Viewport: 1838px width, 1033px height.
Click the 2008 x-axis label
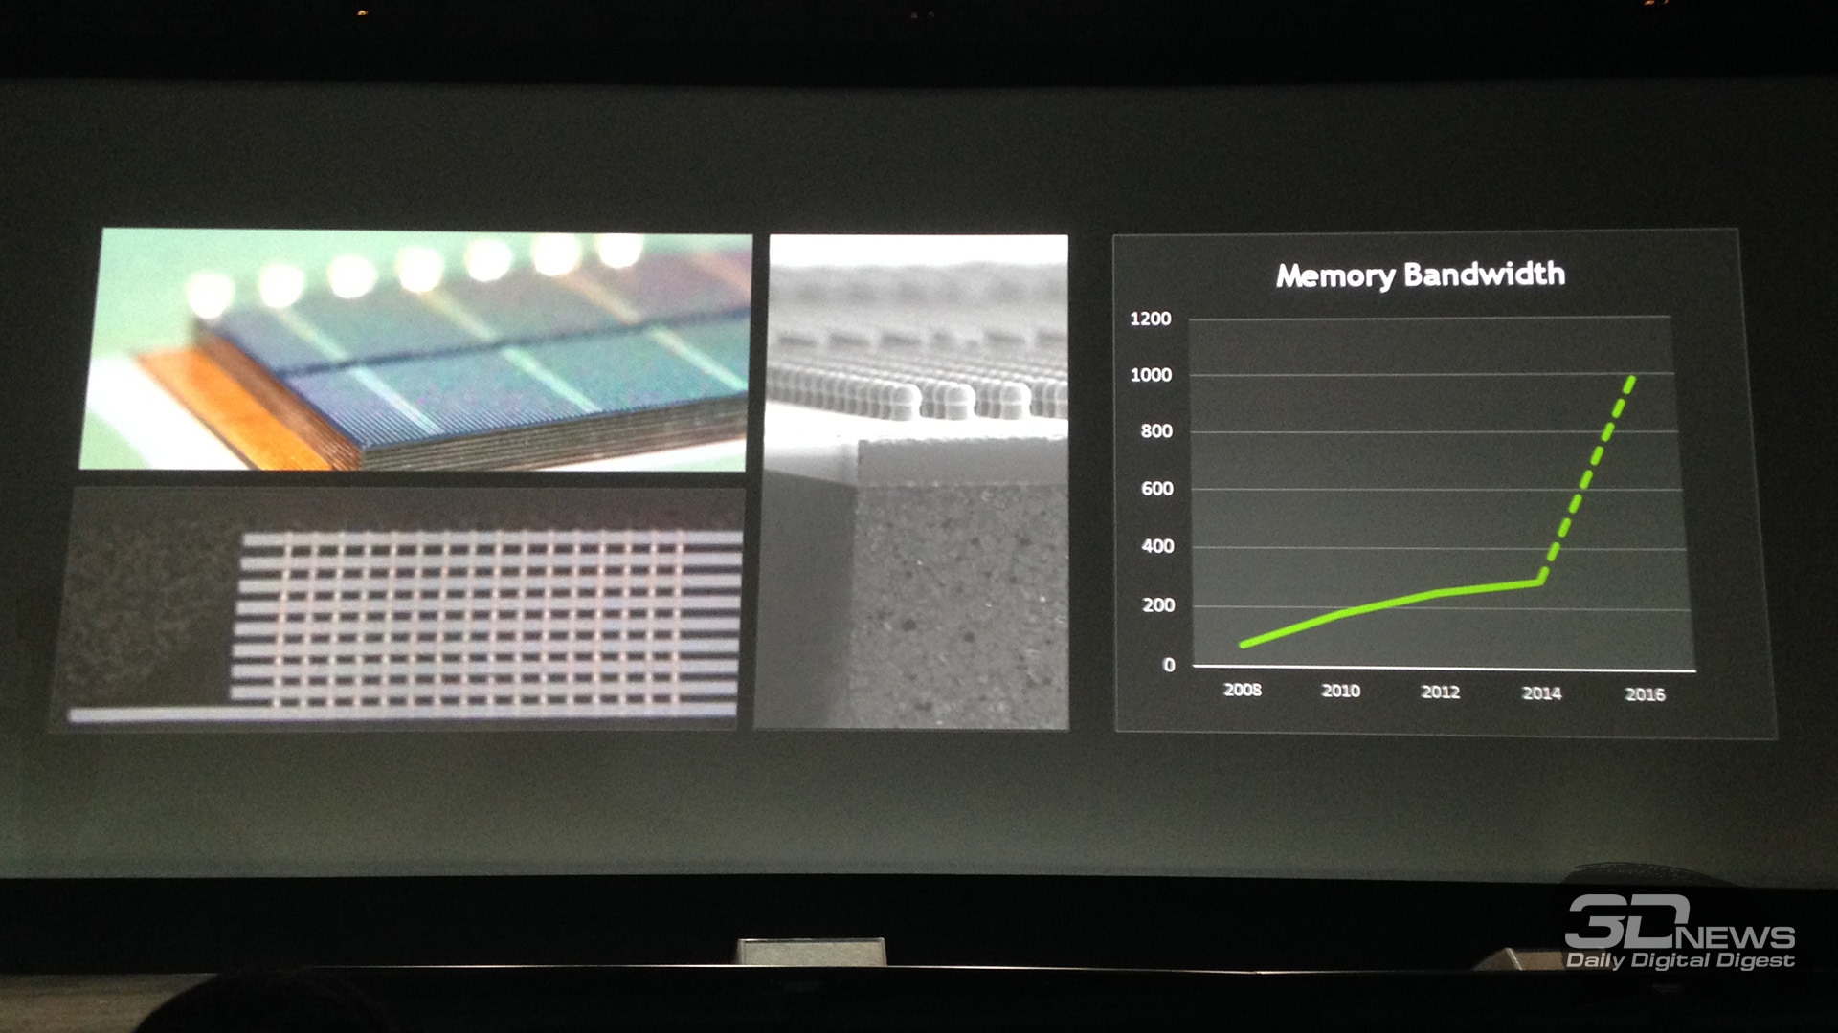point(1243,690)
